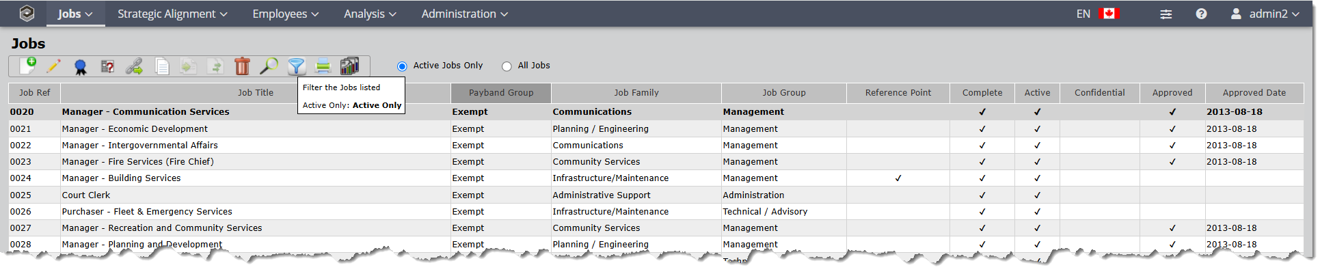Screen dimensions: 1320x274
Task: Select the Court Clerk job row
Action: (86, 195)
